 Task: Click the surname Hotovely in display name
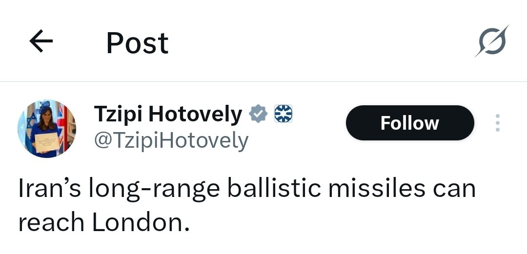195,115
